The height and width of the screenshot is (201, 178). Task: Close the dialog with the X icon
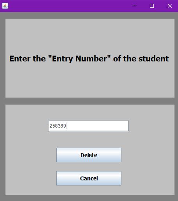[169, 6]
